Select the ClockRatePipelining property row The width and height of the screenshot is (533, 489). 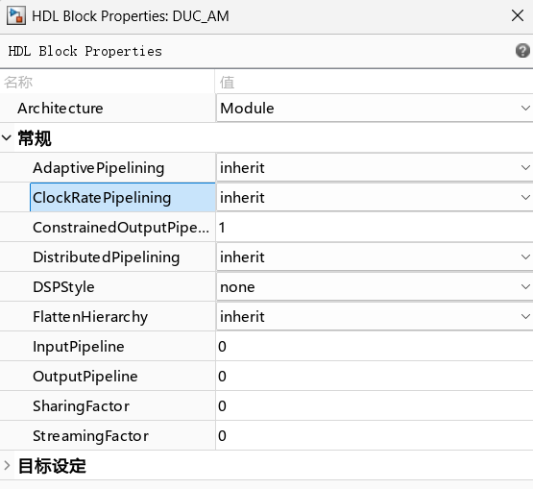[x=123, y=198]
